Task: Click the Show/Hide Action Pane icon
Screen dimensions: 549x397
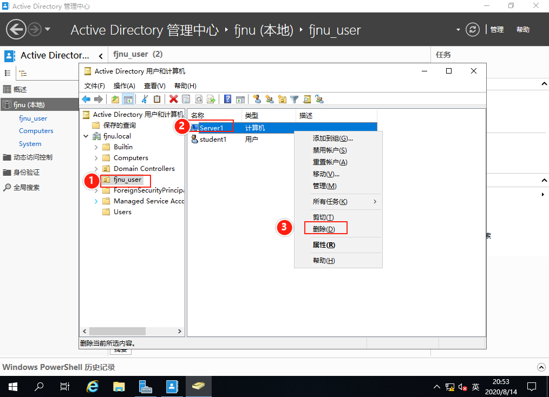Action: click(x=240, y=100)
